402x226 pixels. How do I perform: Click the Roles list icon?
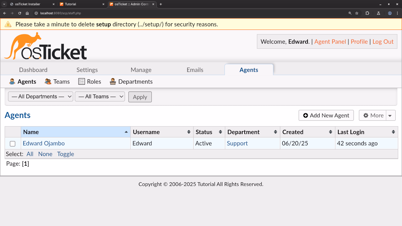point(82,82)
